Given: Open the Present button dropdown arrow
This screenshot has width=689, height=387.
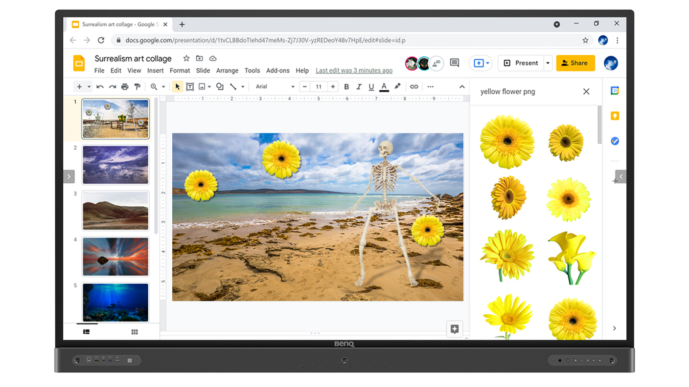Looking at the screenshot, I should click(x=547, y=63).
